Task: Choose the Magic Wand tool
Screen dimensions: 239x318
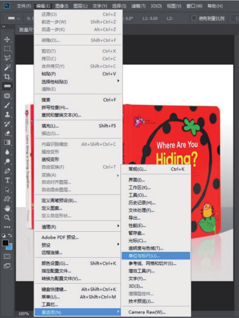Action: coord(7,67)
